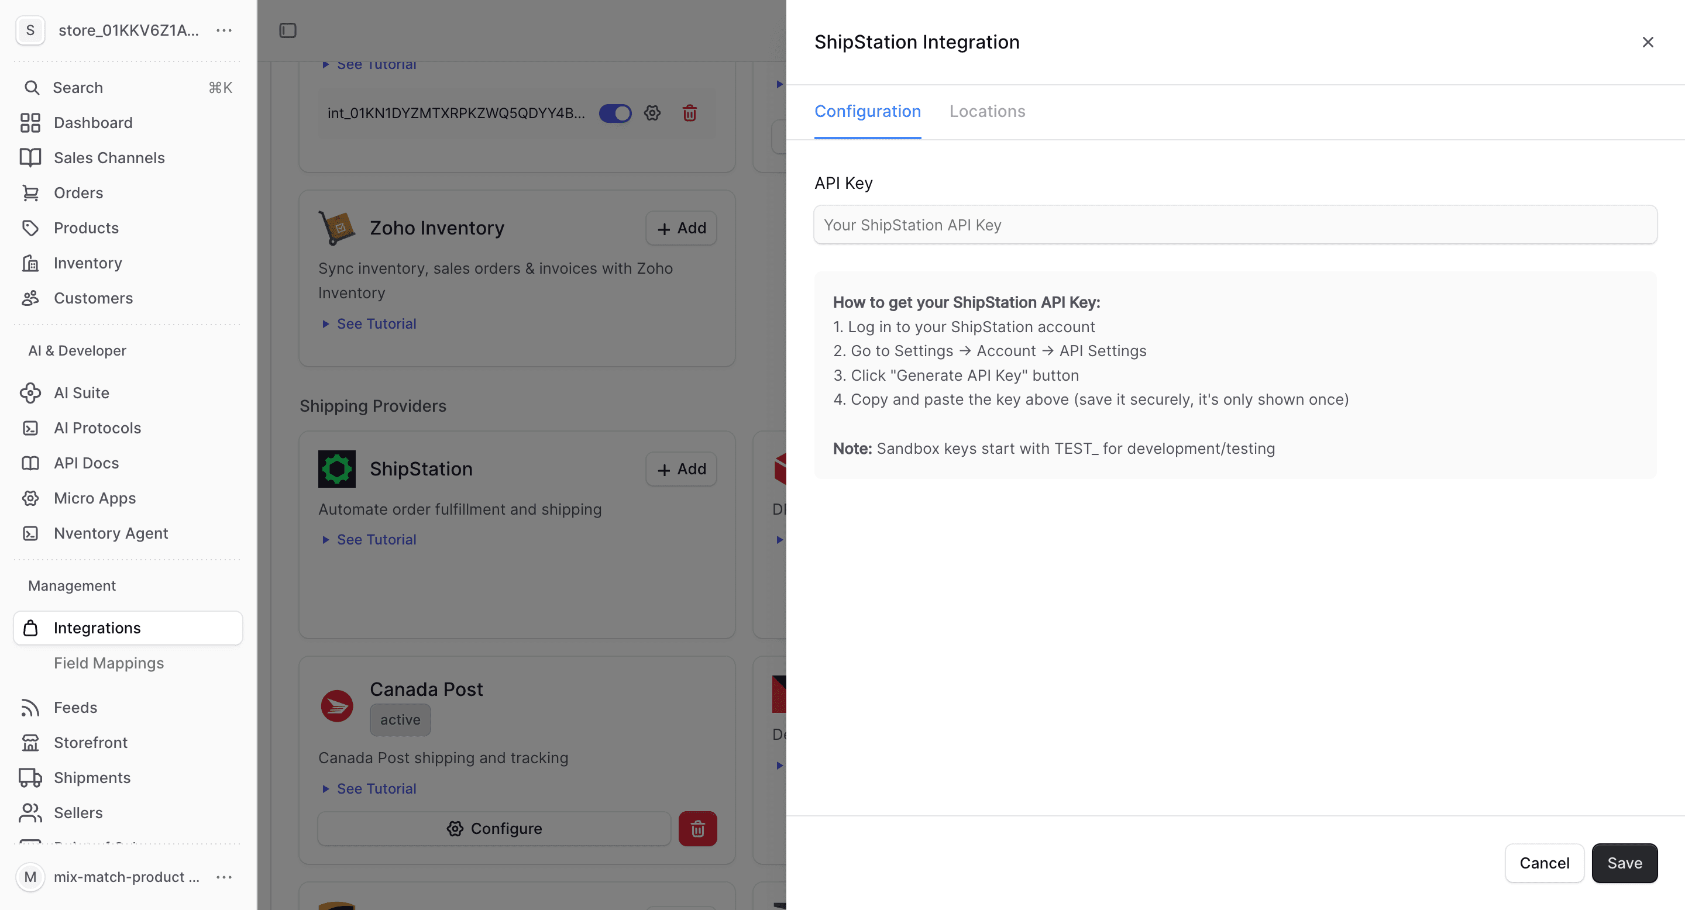Expand Zoho Inventory See Tutorial
Screen dimensions: 1685x910
coord(370,323)
